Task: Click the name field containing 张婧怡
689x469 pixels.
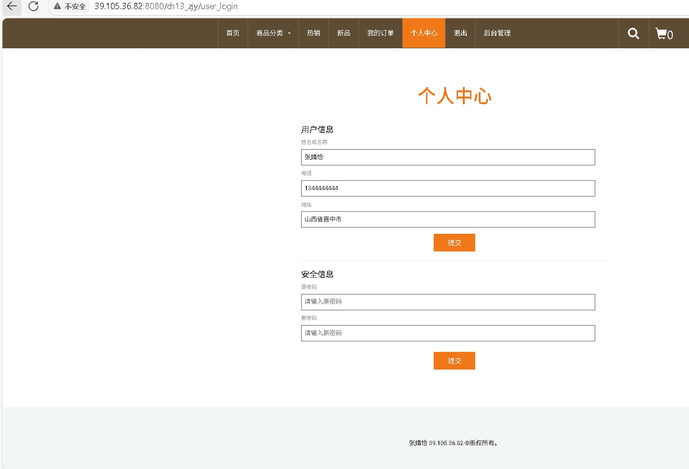Action: point(448,157)
